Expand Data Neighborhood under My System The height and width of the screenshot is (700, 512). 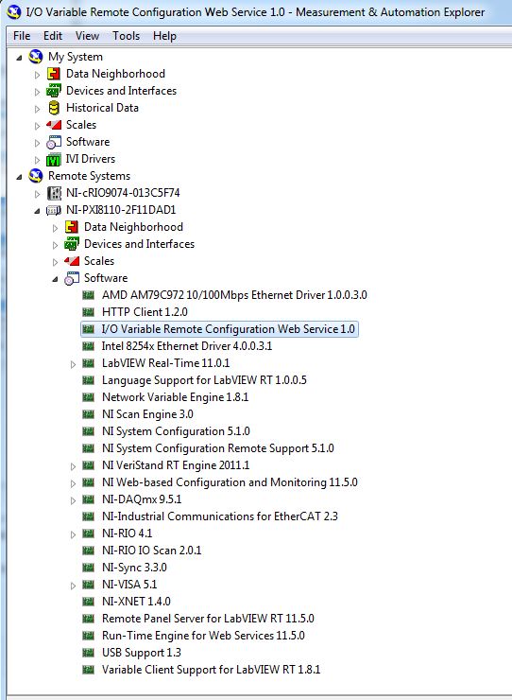37,75
